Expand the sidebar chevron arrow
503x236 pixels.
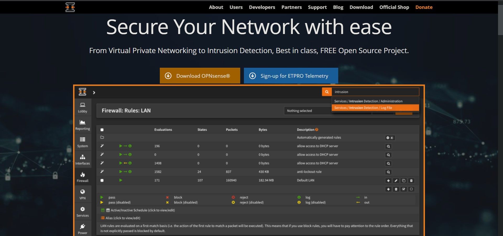(x=94, y=92)
